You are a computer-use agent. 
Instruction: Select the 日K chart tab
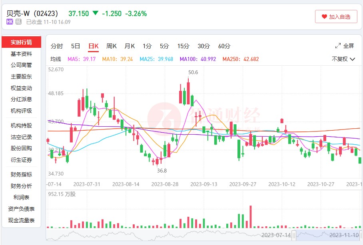point(94,46)
